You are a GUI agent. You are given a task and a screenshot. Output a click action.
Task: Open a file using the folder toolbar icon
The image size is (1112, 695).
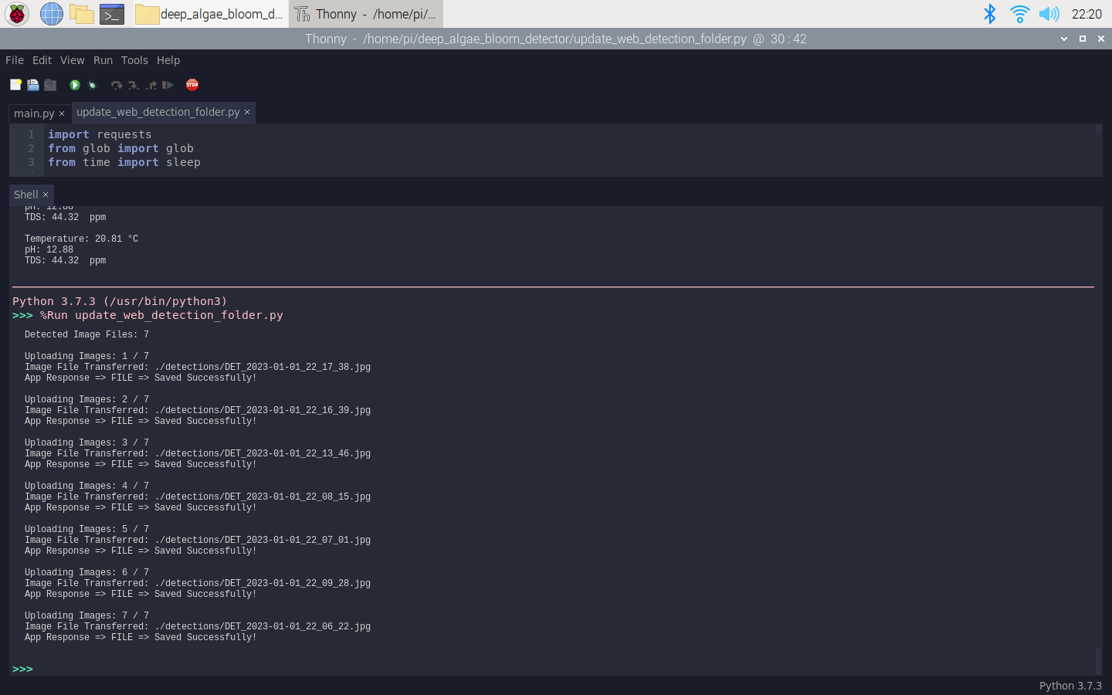coord(33,85)
